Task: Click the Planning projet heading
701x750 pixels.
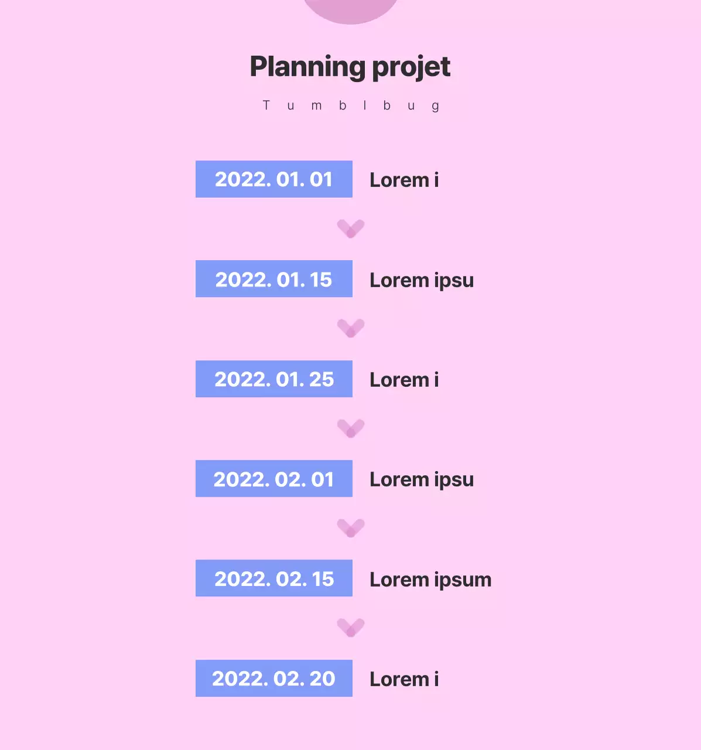Action: pos(350,67)
